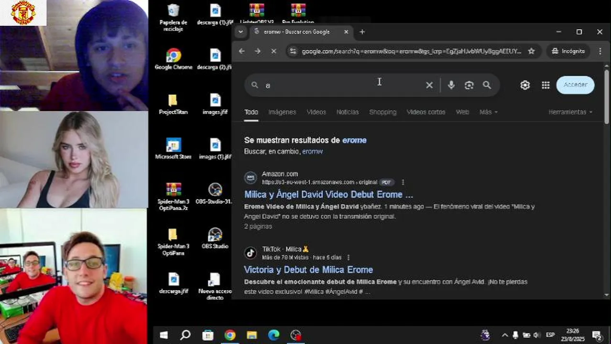The image size is (611, 344).
Task: Switch to Imágenes search tab
Action: pyautogui.click(x=282, y=112)
